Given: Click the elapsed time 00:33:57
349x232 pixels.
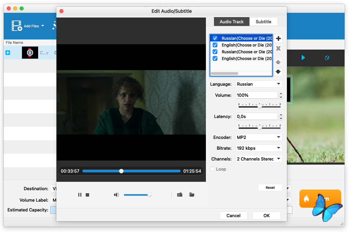Looking at the screenshot, I should coord(70,171).
